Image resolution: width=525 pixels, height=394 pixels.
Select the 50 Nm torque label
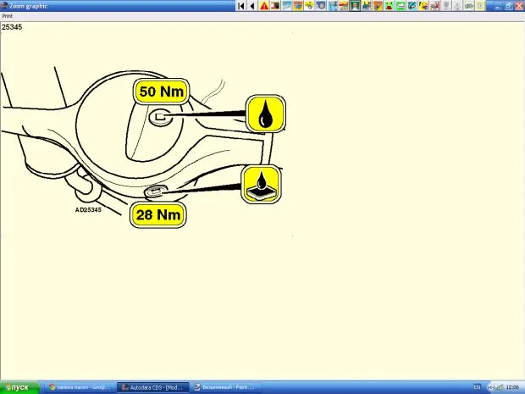(x=160, y=92)
